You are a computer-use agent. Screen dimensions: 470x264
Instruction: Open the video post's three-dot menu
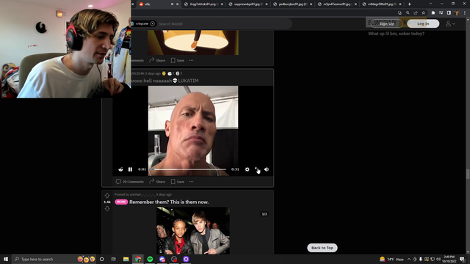(191, 182)
